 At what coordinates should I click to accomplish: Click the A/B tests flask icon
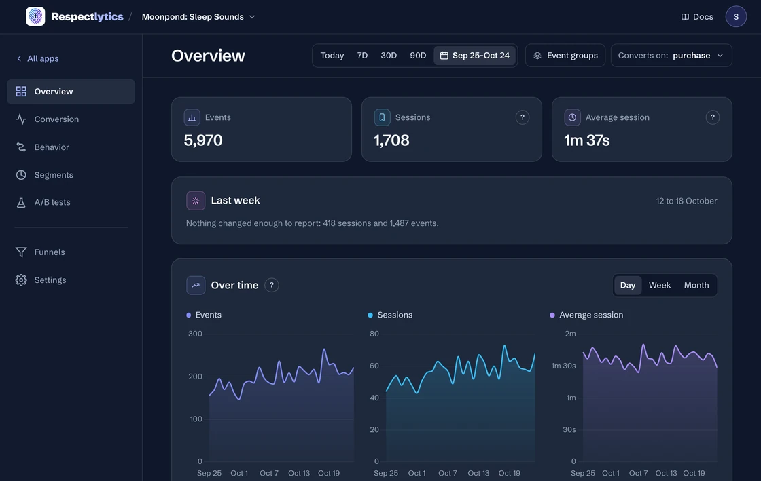[x=21, y=202]
